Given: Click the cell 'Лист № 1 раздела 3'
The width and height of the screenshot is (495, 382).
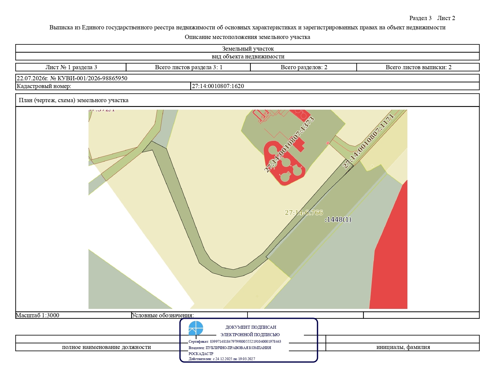Looking at the screenshot, I should coord(71,67).
